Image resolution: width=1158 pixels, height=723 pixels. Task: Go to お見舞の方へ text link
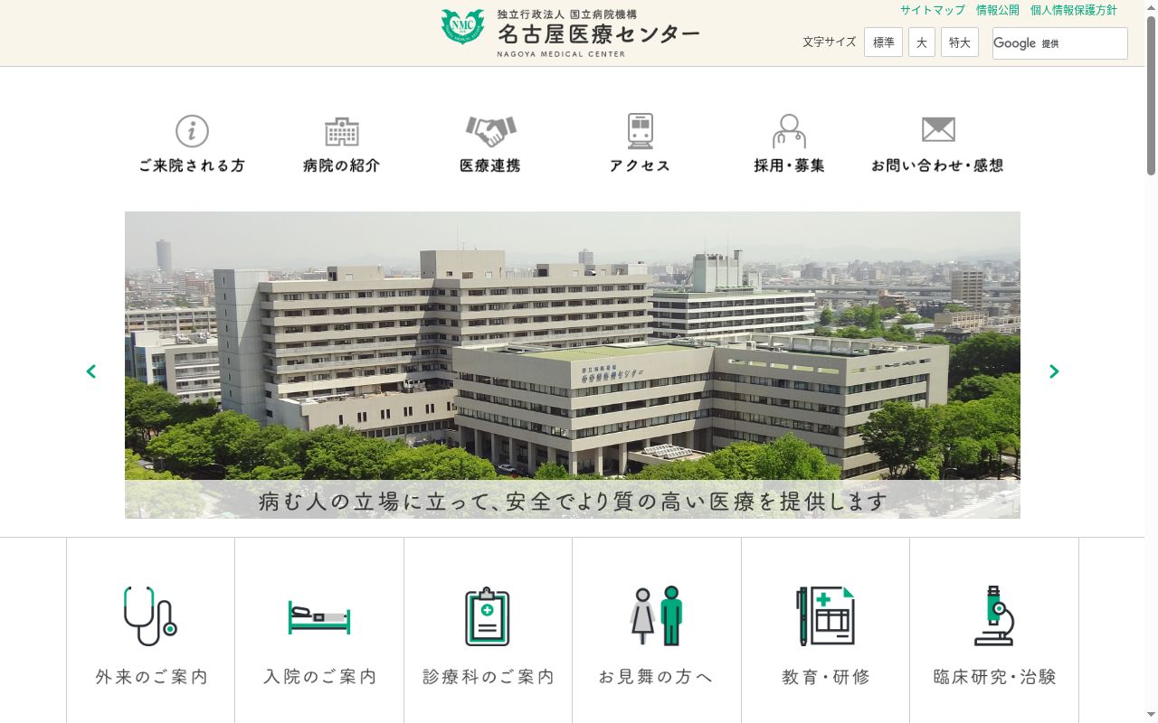[x=657, y=677]
